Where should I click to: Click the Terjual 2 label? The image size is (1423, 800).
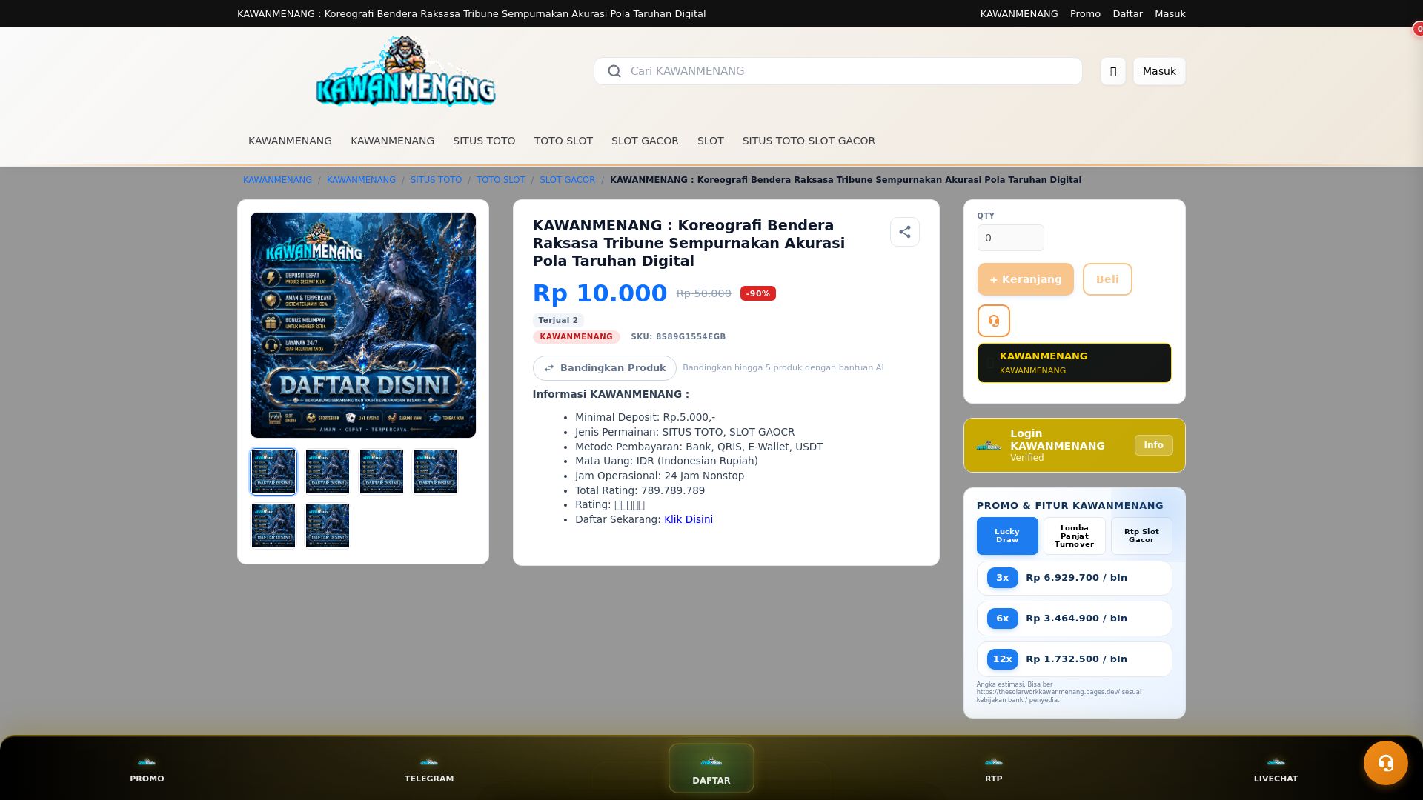click(557, 320)
